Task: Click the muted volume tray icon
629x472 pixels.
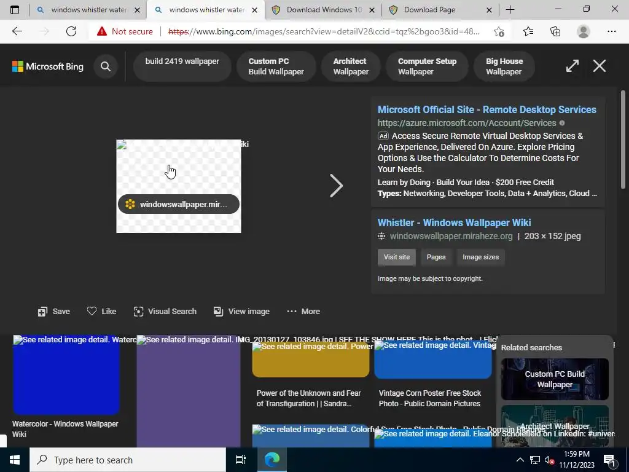Action: coord(549,460)
